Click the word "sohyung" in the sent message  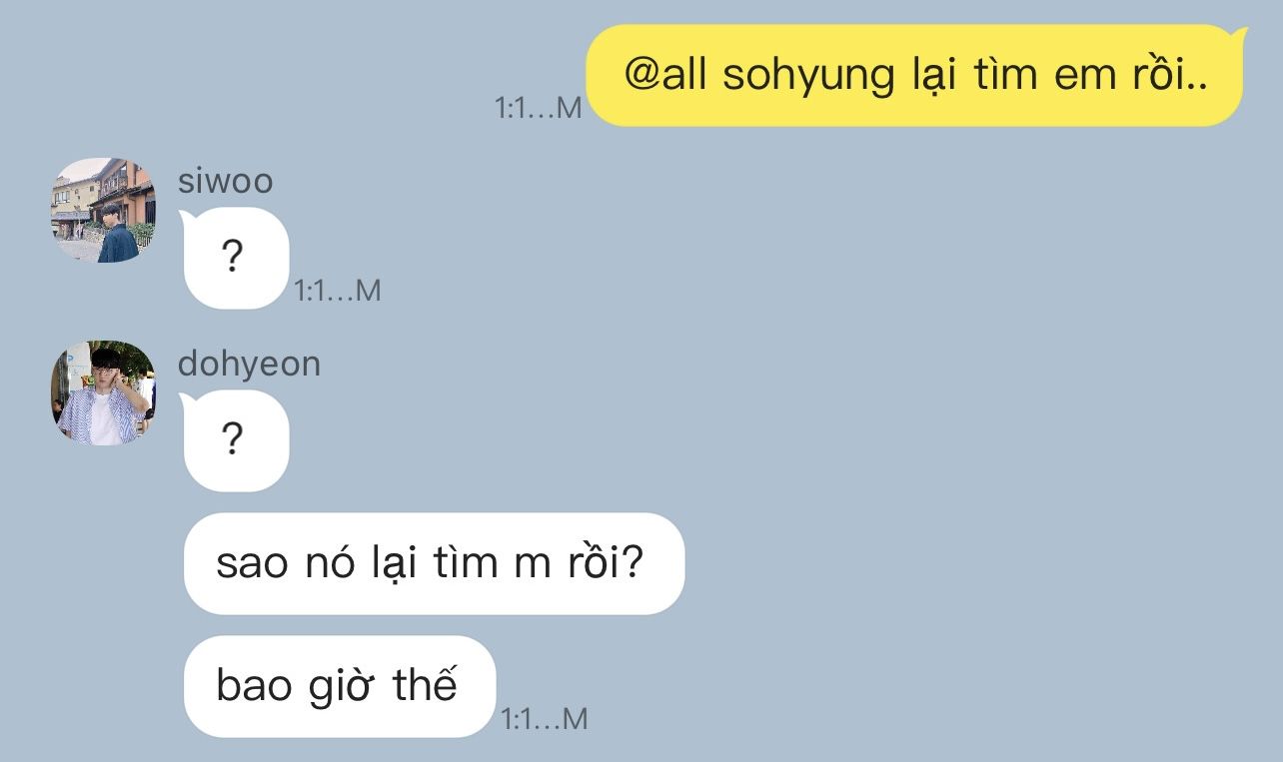[x=808, y=76]
